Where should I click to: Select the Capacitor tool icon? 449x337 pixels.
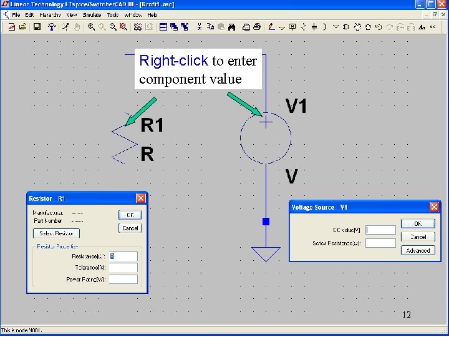pyautogui.click(x=314, y=27)
